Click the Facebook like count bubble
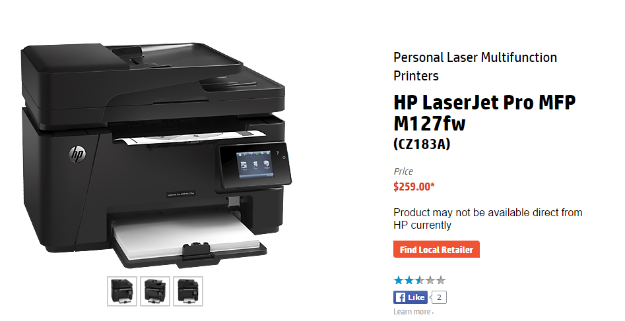Viewport: 625px width, 321px height. point(439,297)
